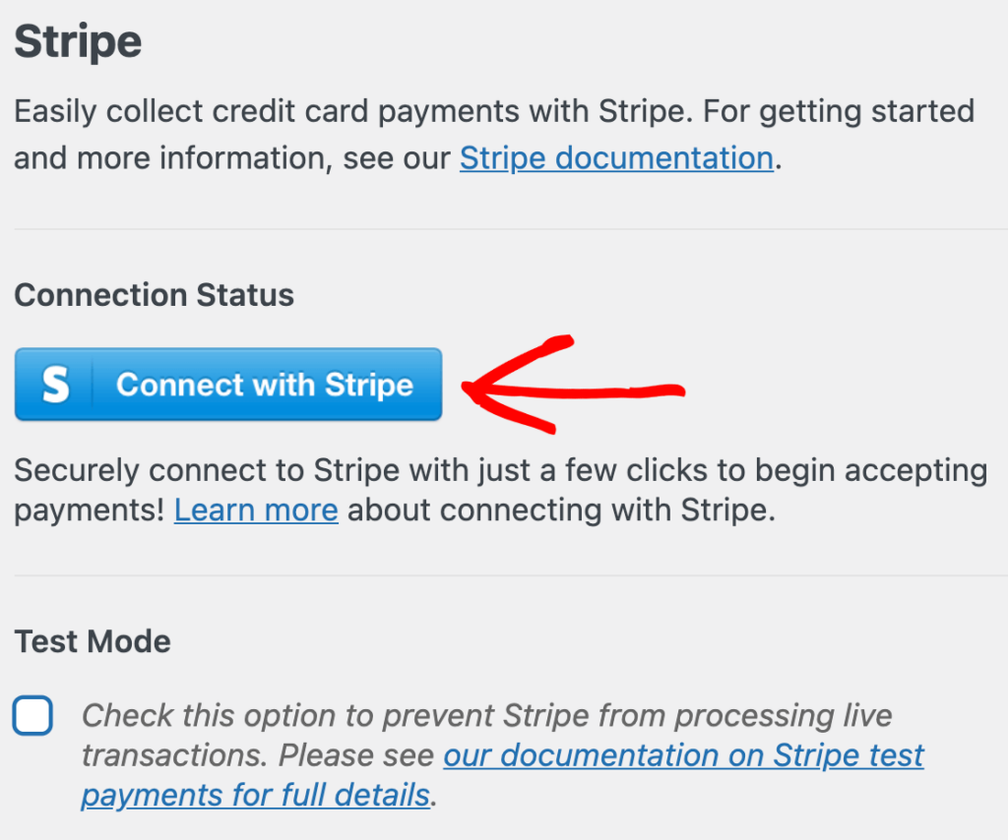Open the documentation on Stripe test payments
The image size is (1008, 840).
point(683,755)
